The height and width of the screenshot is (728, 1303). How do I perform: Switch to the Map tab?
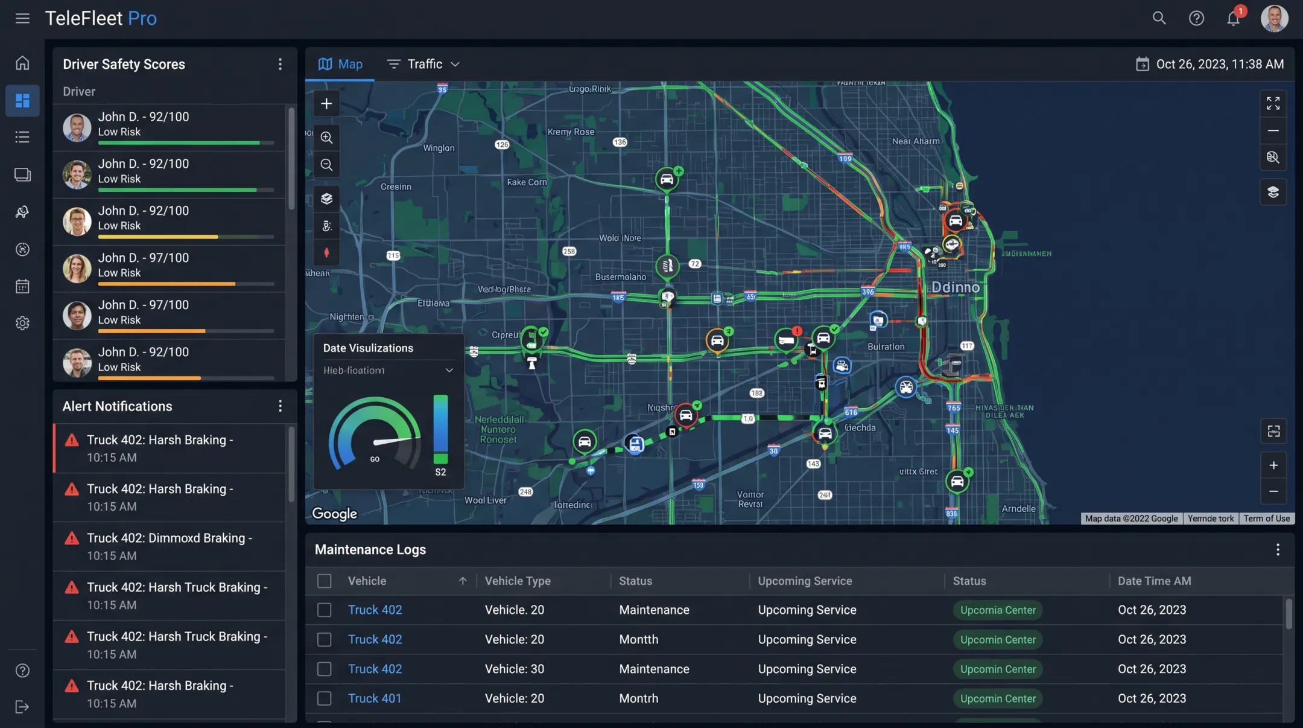(x=340, y=64)
